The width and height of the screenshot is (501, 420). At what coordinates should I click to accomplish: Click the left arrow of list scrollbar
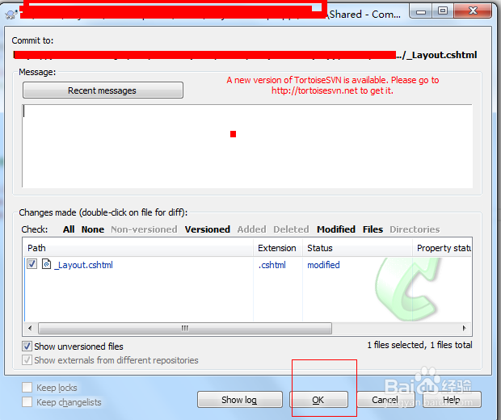(x=30, y=328)
